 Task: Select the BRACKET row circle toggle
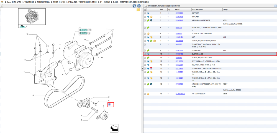145,17
